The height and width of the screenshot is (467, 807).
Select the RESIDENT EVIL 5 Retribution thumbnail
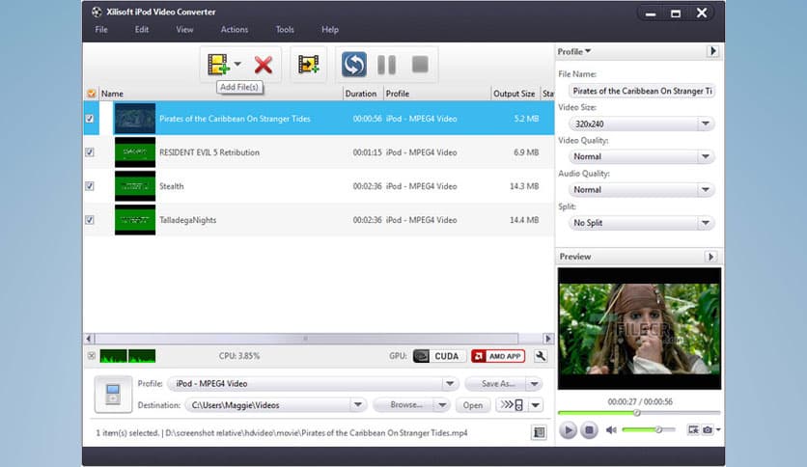[x=134, y=152]
